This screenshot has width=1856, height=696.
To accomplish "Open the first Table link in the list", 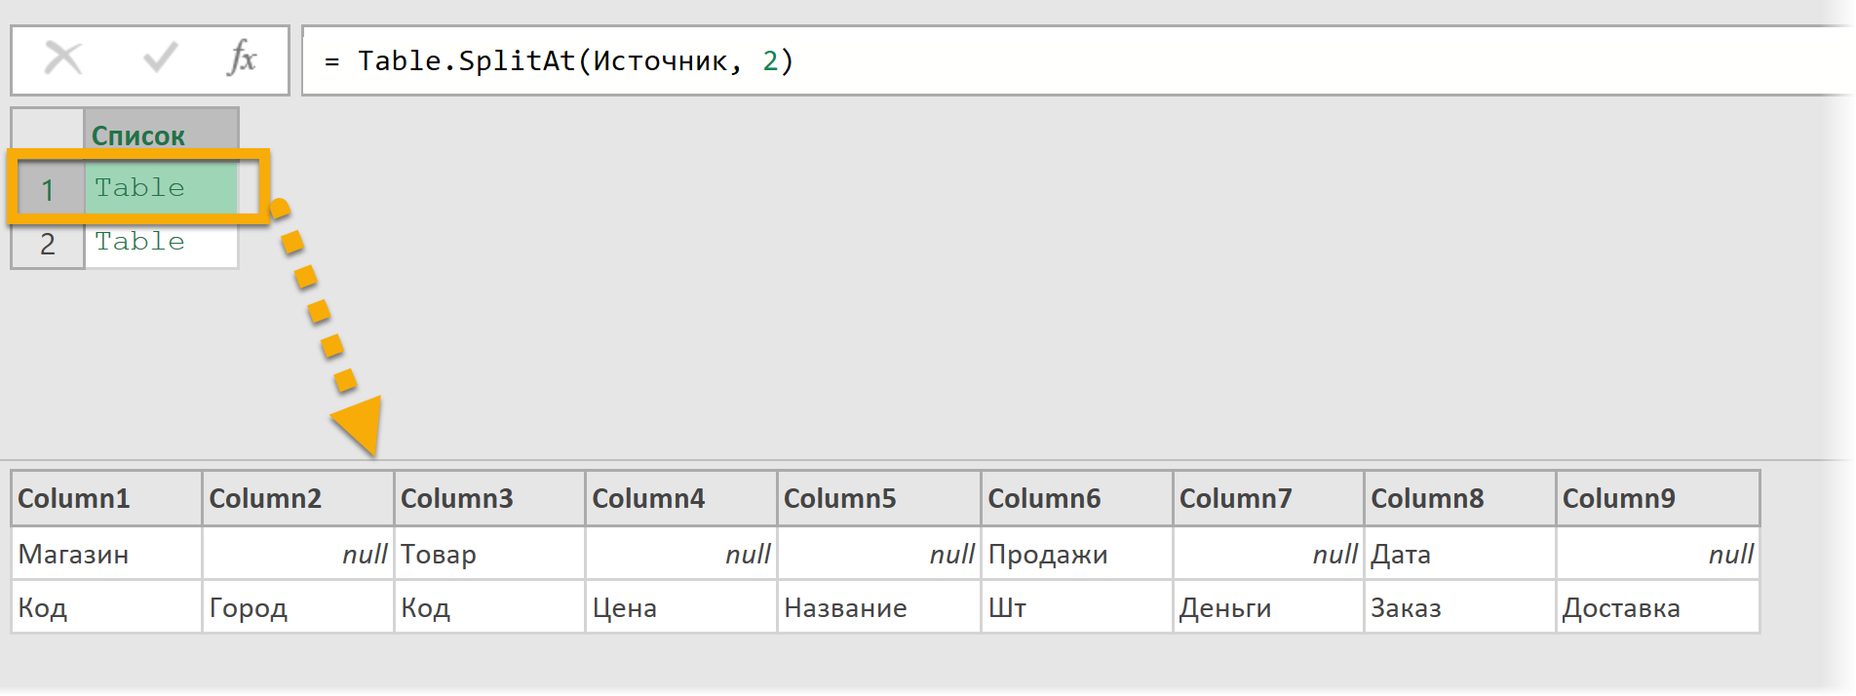I will click(x=139, y=187).
